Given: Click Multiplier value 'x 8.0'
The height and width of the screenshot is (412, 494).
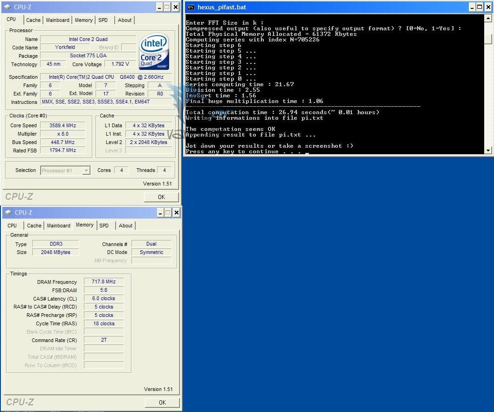Looking at the screenshot, I should 63,134.
